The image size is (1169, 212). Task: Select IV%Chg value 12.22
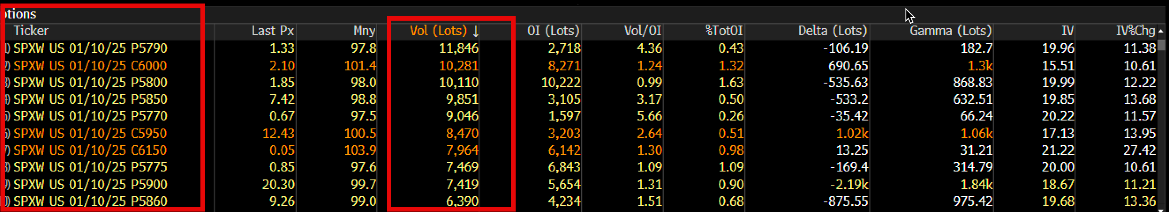tap(1139, 82)
